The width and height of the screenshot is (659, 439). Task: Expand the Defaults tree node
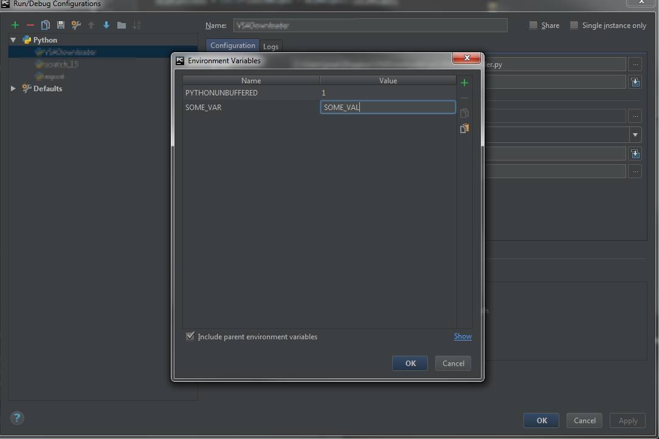tap(13, 89)
